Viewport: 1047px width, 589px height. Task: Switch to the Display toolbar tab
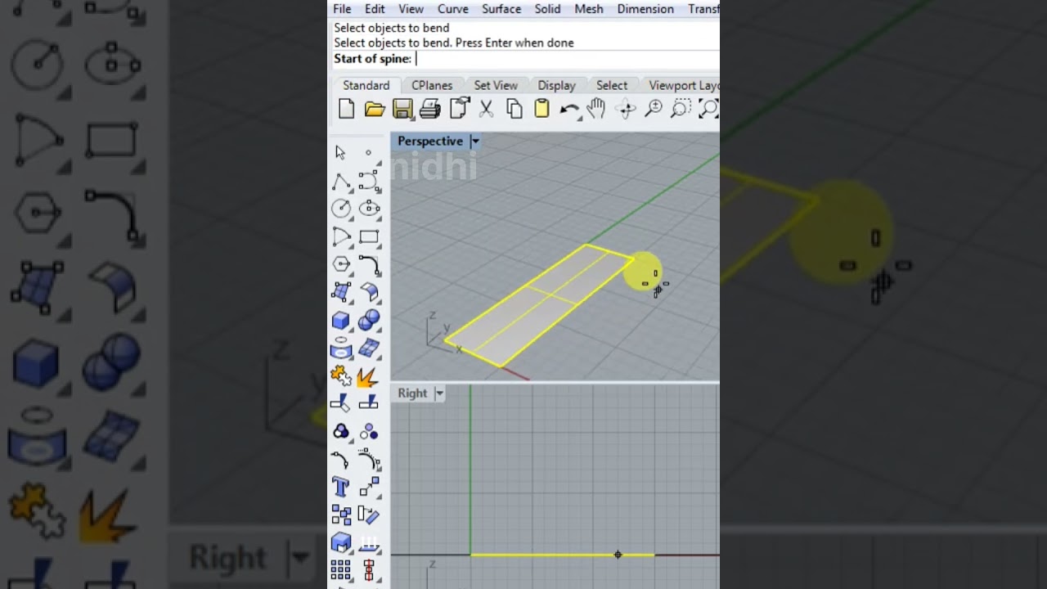click(556, 85)
